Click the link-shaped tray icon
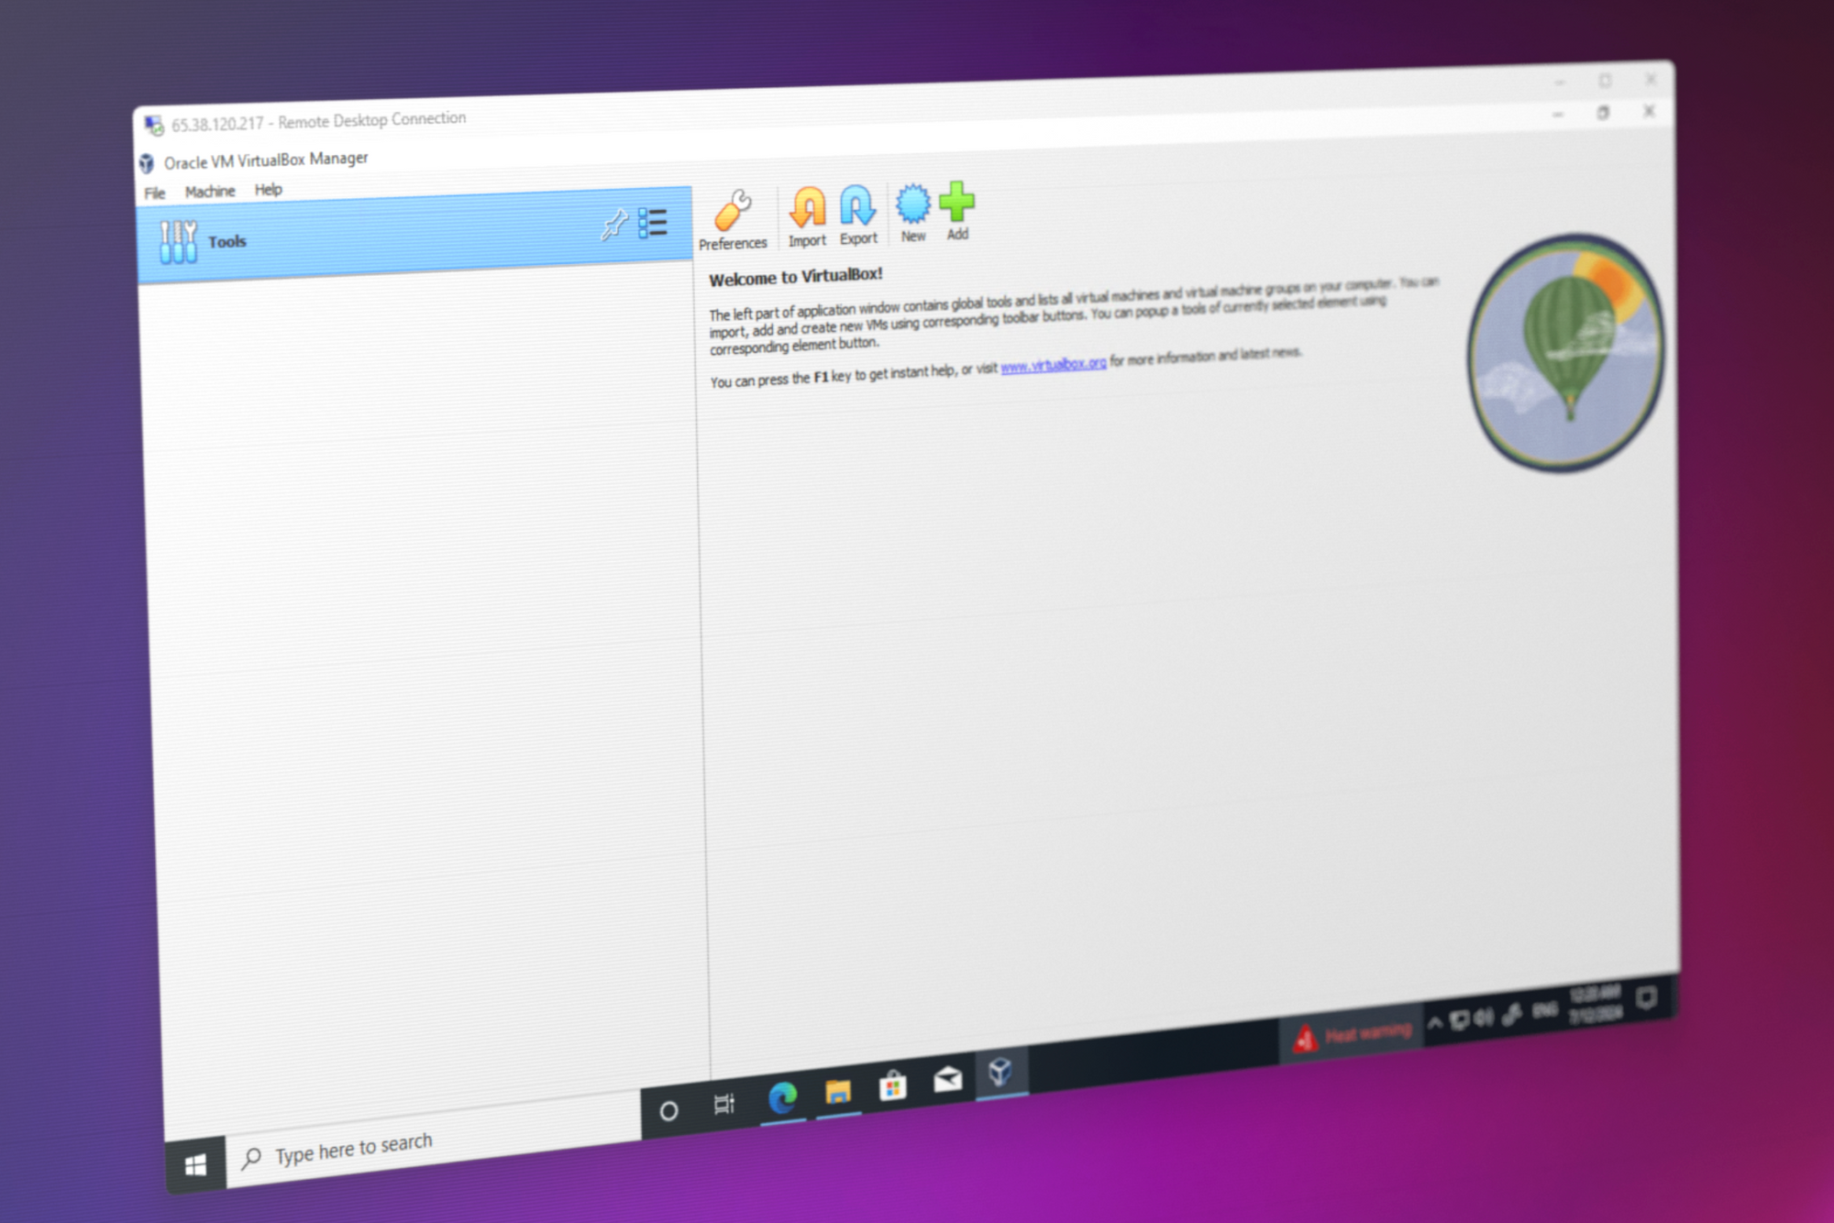 [1512, 1013]
